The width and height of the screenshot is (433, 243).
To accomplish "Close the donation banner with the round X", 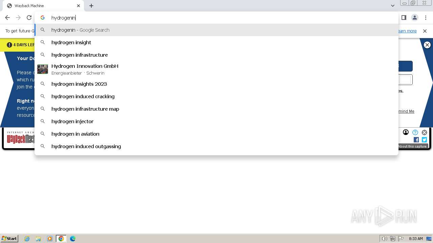I will (x=427, y=45).
